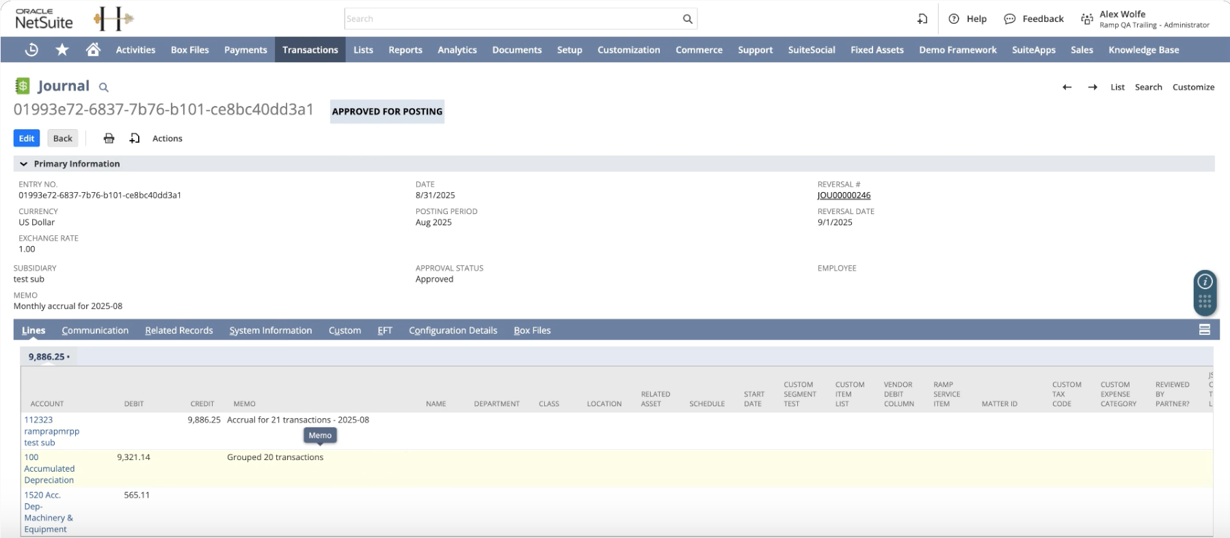Open the Customization menu

coord(629,49)
